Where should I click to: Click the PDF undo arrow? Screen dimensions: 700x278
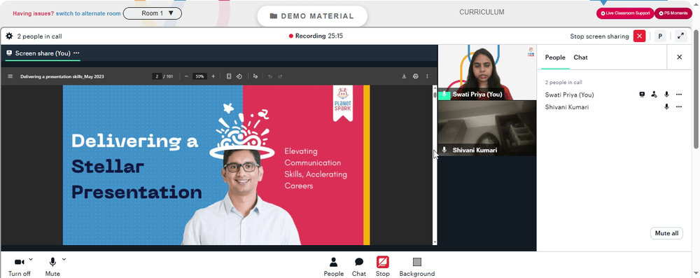(270, 76)
